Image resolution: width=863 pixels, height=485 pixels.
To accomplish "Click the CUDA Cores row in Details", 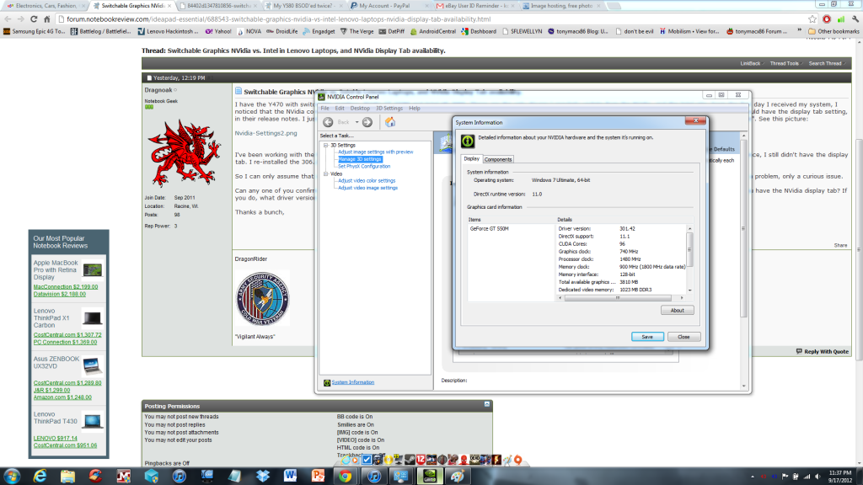I will tap(622, 244).
